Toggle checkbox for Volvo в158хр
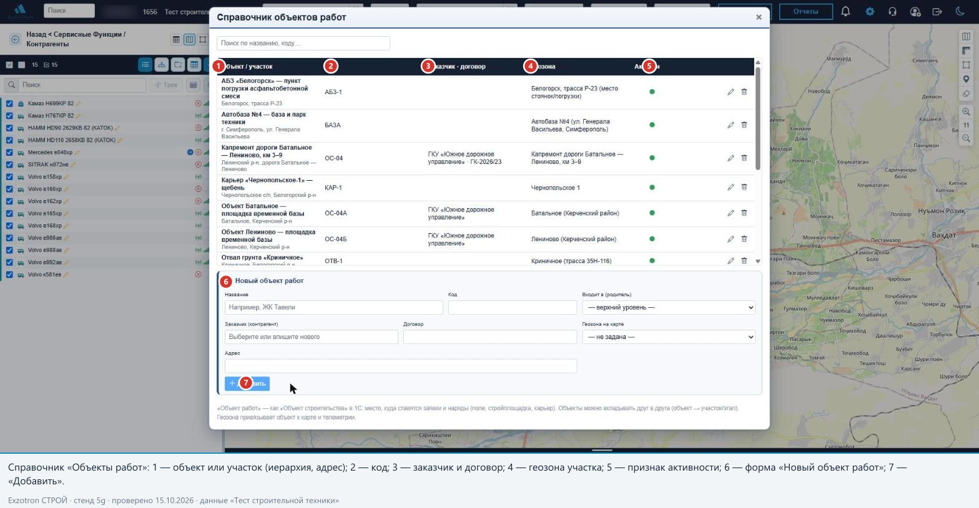 pos(9,177)
